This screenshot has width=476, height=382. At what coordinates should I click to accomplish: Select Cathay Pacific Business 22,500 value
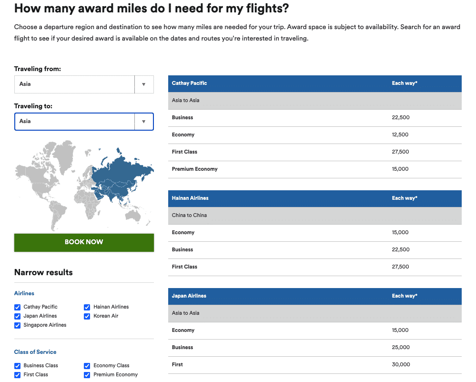tap(400, 117)
